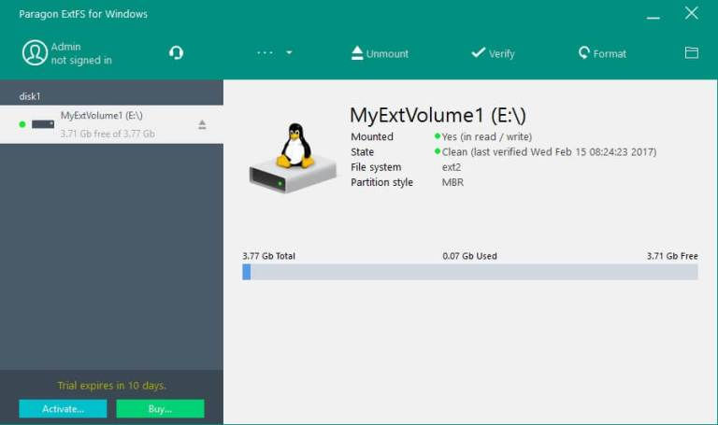Click the 'Paragon ExtFS for Windows' title
This screenshot has width=718, height=425.
point(83,14)
